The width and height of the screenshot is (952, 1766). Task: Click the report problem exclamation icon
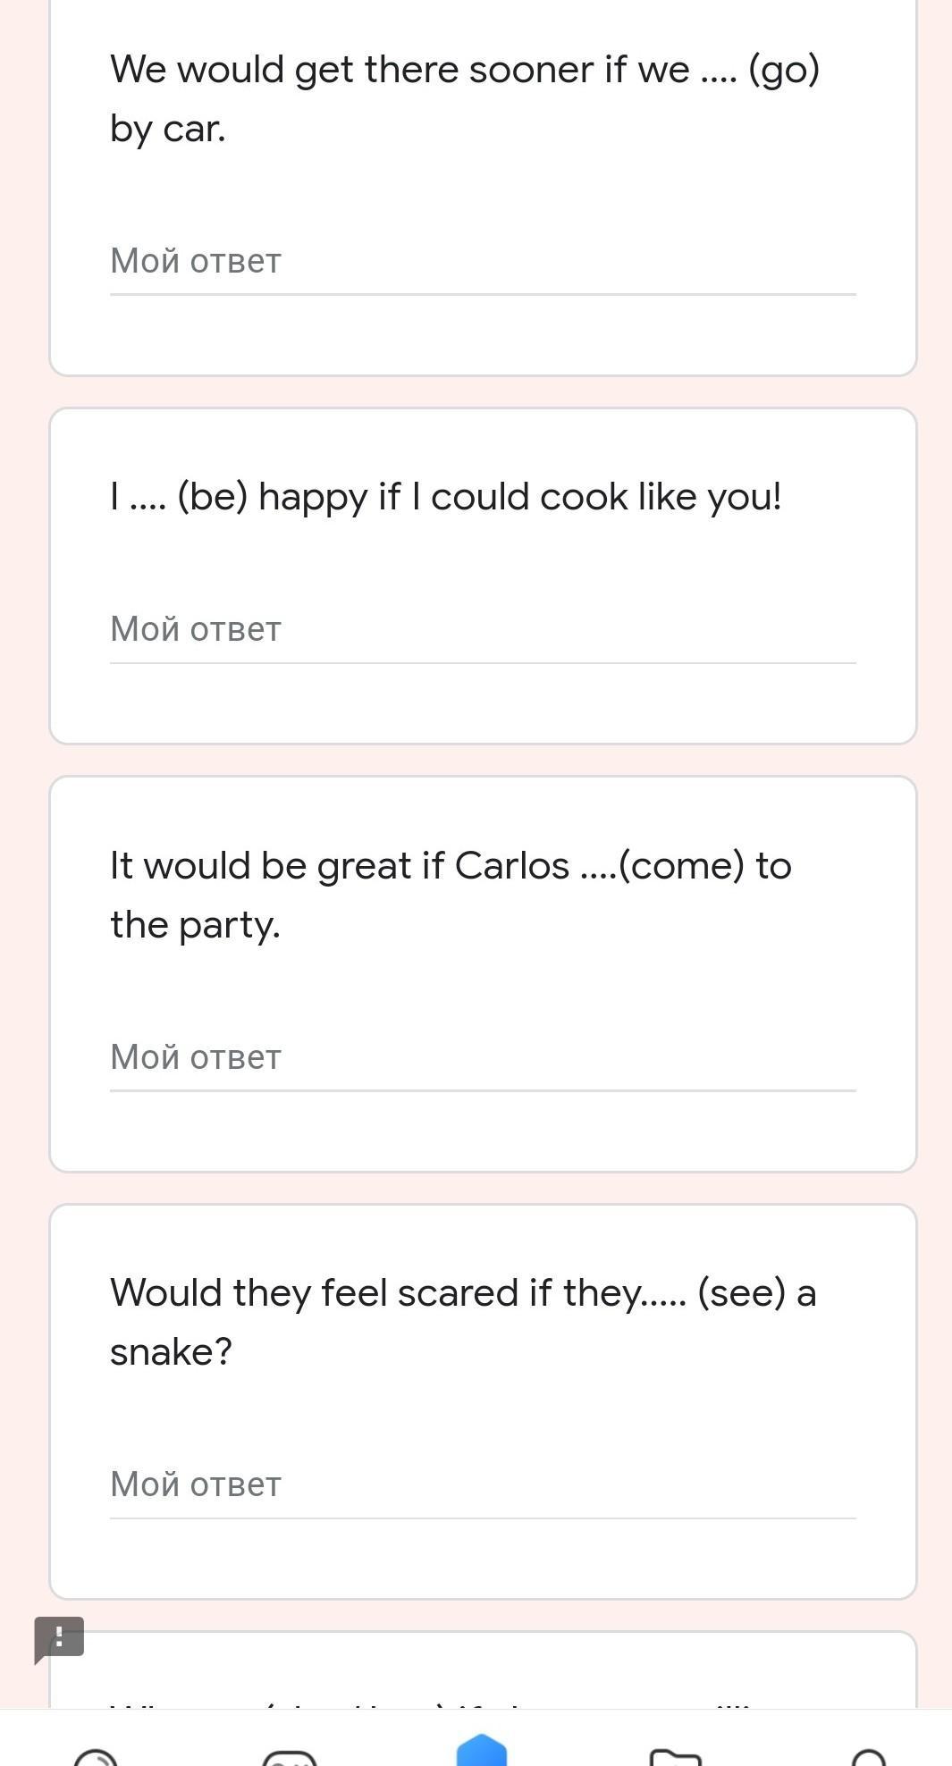click(59, 1638)
